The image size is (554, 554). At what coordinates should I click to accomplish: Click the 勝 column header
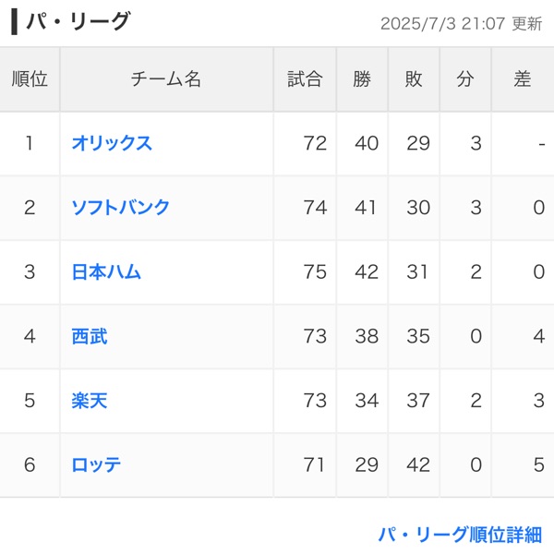pyautogui.click(x=362, y=79)
